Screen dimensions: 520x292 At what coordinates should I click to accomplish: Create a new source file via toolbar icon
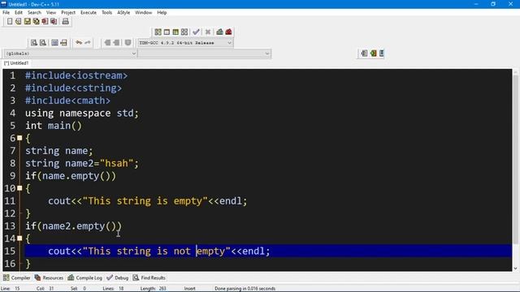(x=10, y=22)
